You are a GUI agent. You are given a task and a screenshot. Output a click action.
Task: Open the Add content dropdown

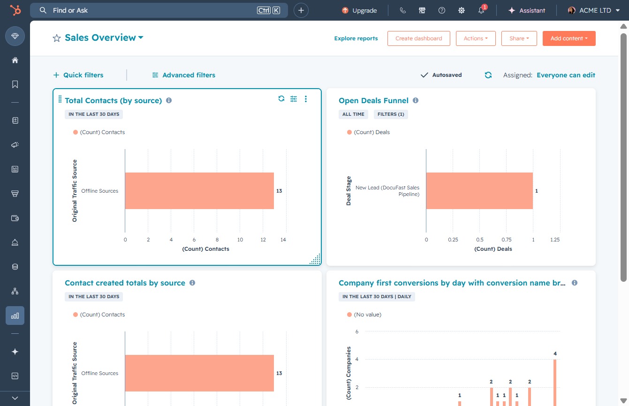[x=569, y=38]
